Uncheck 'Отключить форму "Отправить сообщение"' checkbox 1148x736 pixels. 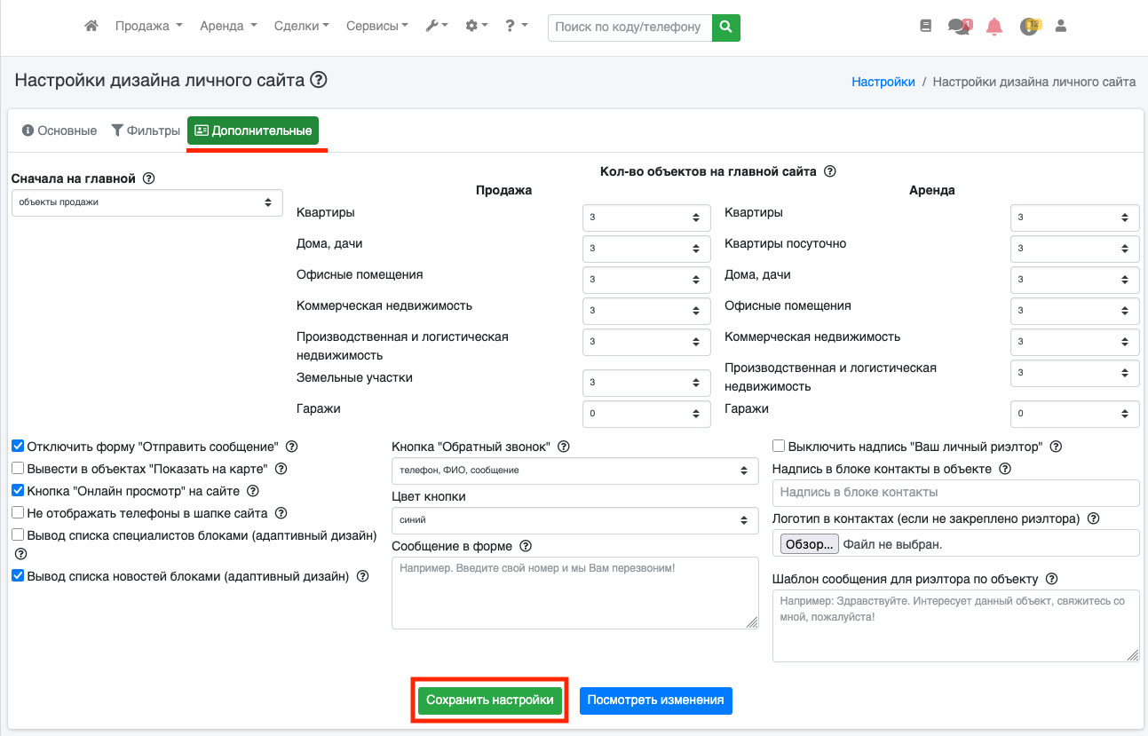coord(18,446)
